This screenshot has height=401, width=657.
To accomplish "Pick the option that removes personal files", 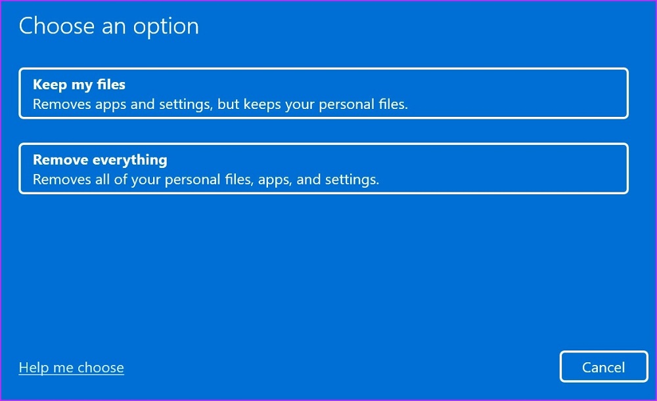I will tap(323, 169).
